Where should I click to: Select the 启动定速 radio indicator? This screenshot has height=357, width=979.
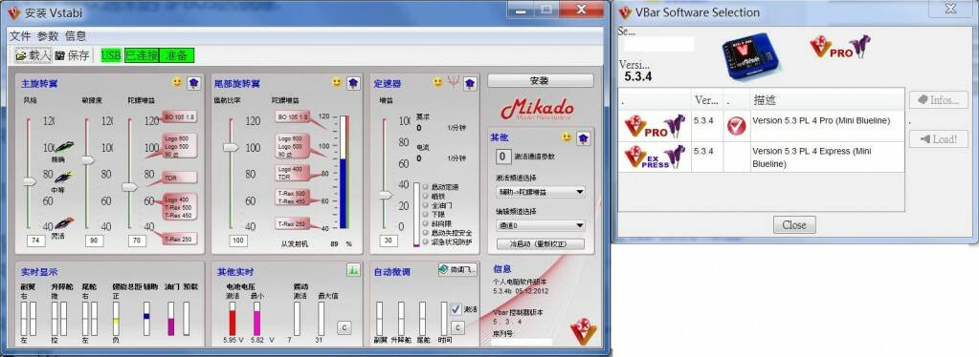coord(426,186)
